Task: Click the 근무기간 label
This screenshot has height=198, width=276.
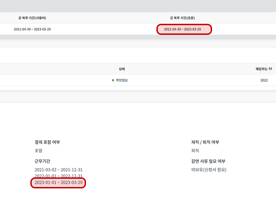Action: 42,161
